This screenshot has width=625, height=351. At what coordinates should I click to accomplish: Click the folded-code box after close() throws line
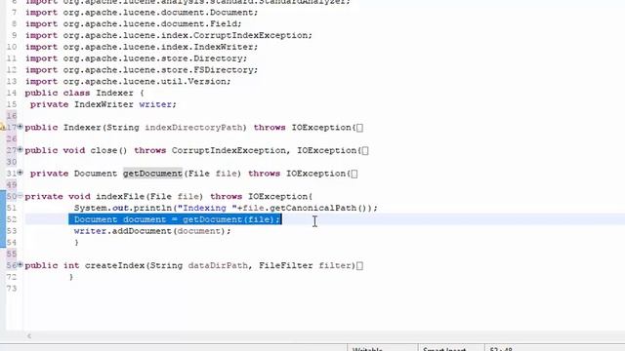click(365, 151)
